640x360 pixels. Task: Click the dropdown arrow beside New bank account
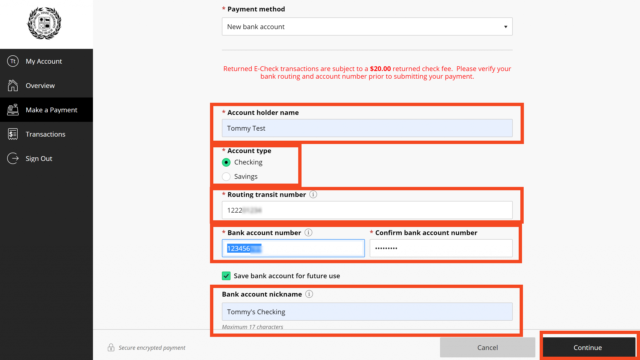tap(505, 27)
